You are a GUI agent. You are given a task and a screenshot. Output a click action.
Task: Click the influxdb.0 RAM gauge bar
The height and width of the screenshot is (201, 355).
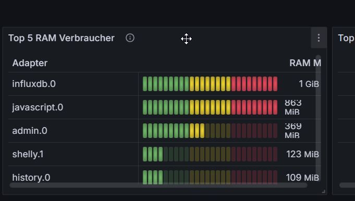210,84
